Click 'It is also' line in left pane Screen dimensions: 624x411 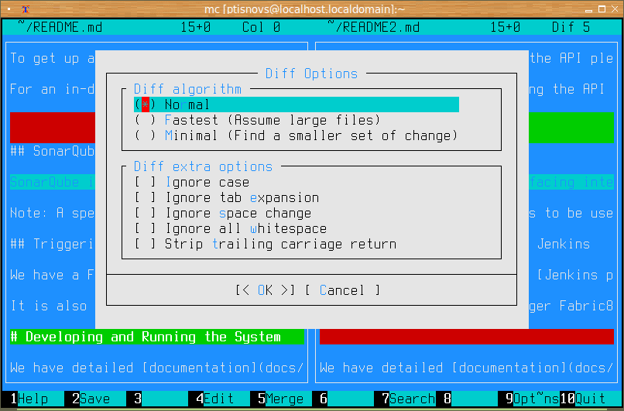[49, 306]
